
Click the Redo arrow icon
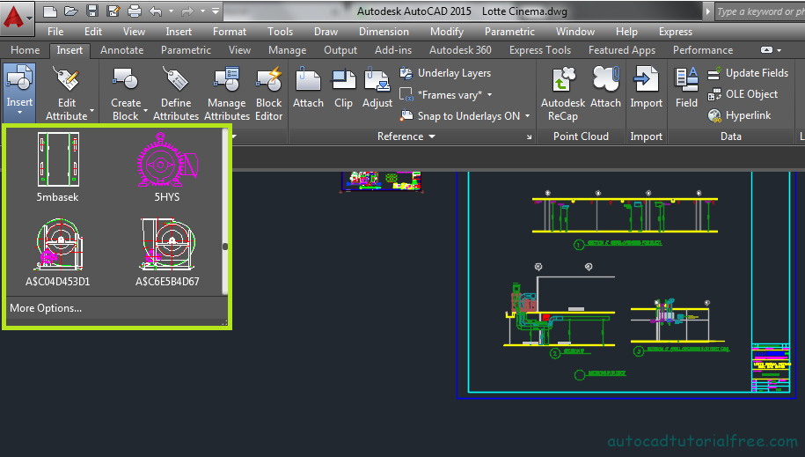(187, 11)
